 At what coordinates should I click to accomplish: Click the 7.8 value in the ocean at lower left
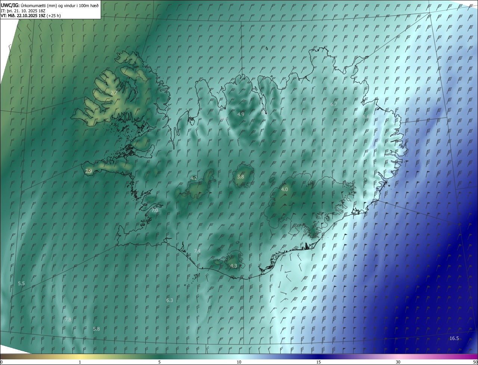[68, 320]
